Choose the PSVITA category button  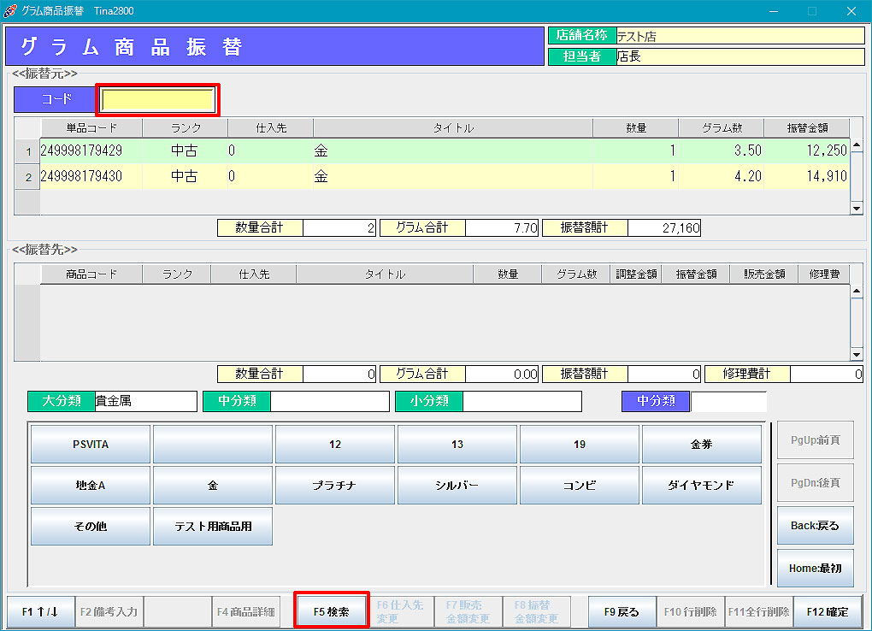(x=91, y=445)
